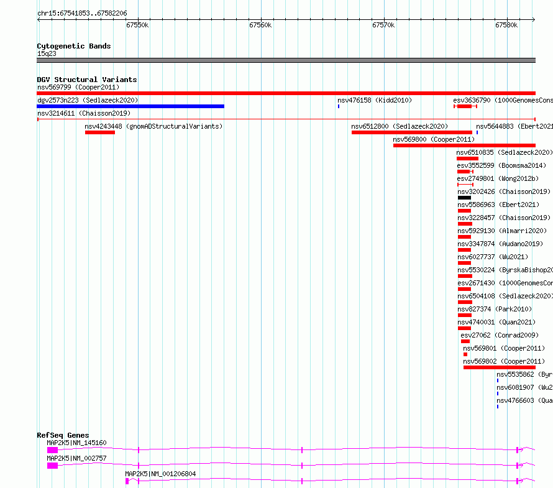553x488 pixels.
Task: Select MAP2K5|NM_001206804 transcript label
Action: [x=160, y=474]
